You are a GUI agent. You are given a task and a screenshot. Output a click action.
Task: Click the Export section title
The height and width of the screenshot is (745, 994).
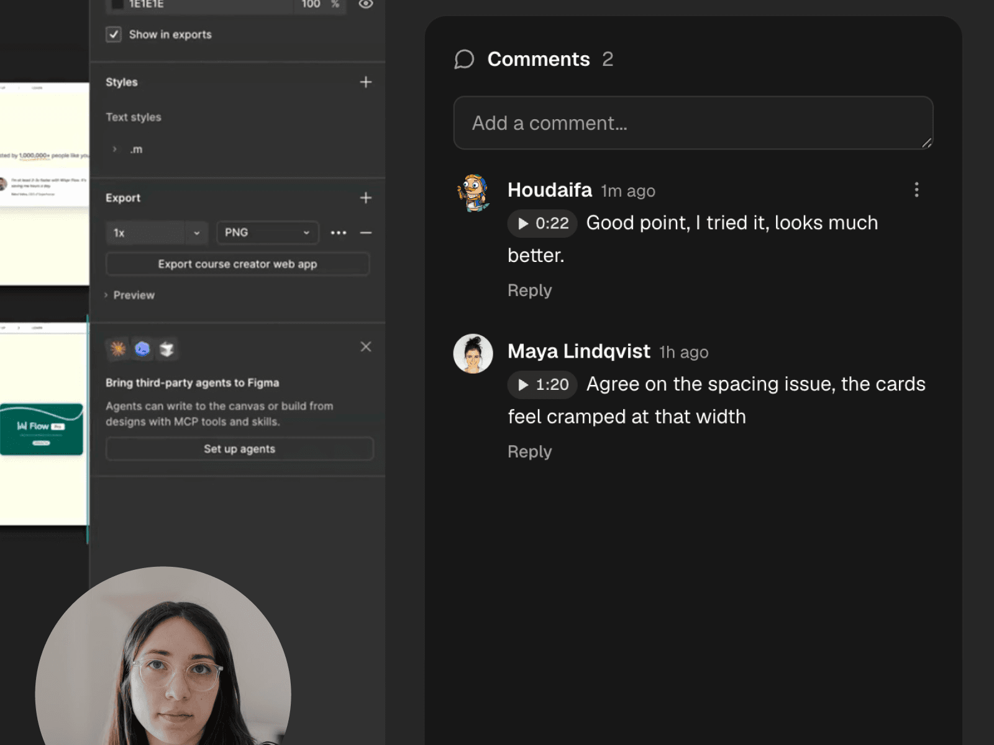123,197
